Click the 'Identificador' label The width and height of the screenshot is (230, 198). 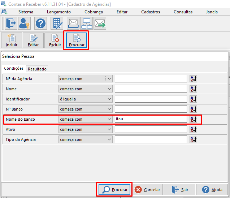coord(18,99)
